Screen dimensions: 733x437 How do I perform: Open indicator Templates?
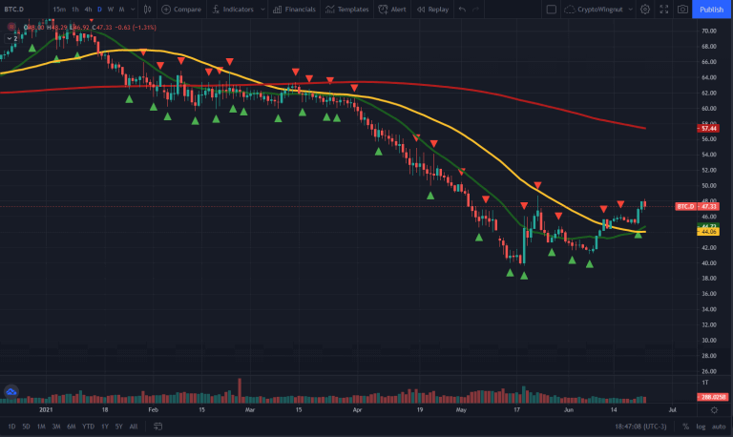[347, 10]
